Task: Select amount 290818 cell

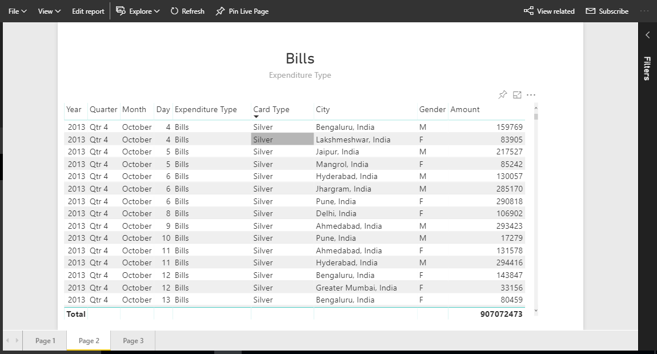Action: pos(486,201)
